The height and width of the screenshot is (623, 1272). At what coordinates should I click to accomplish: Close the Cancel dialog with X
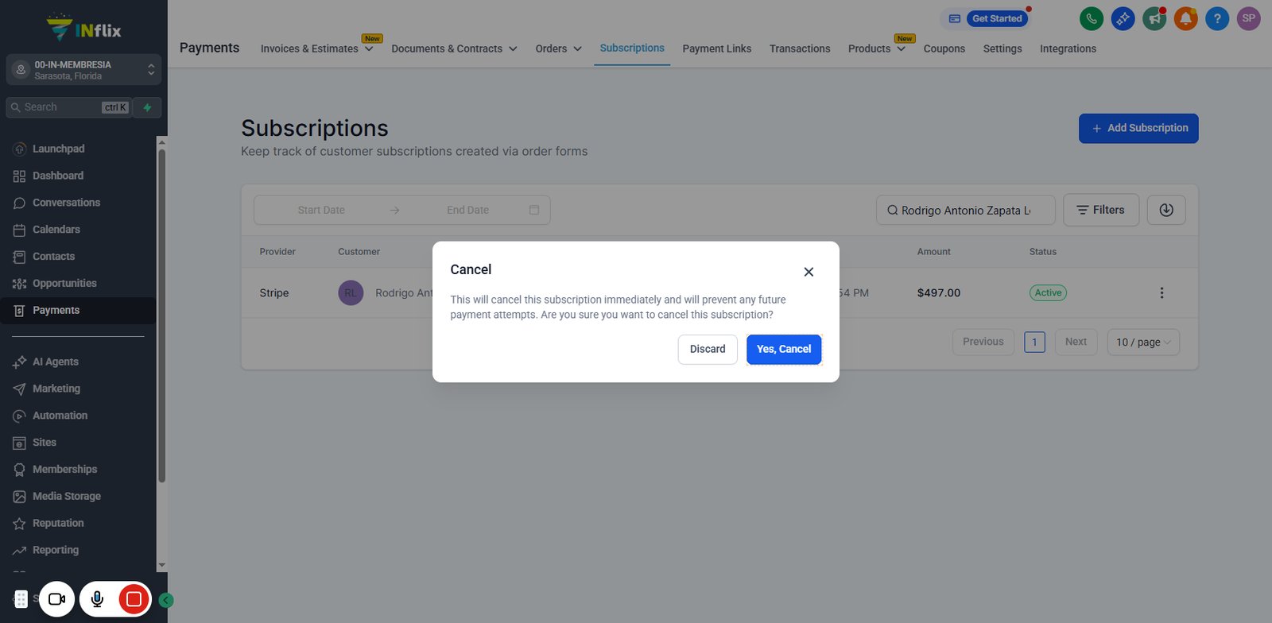pyautogui.click(x=809, y=272)
